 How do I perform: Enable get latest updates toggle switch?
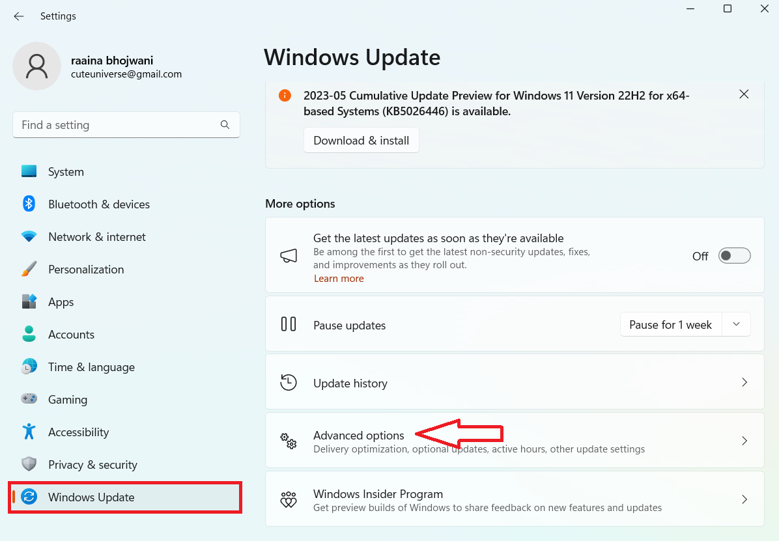click(734, 256)
